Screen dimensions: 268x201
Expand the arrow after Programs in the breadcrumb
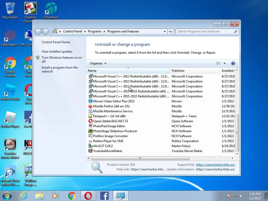(x=104, y=31)
